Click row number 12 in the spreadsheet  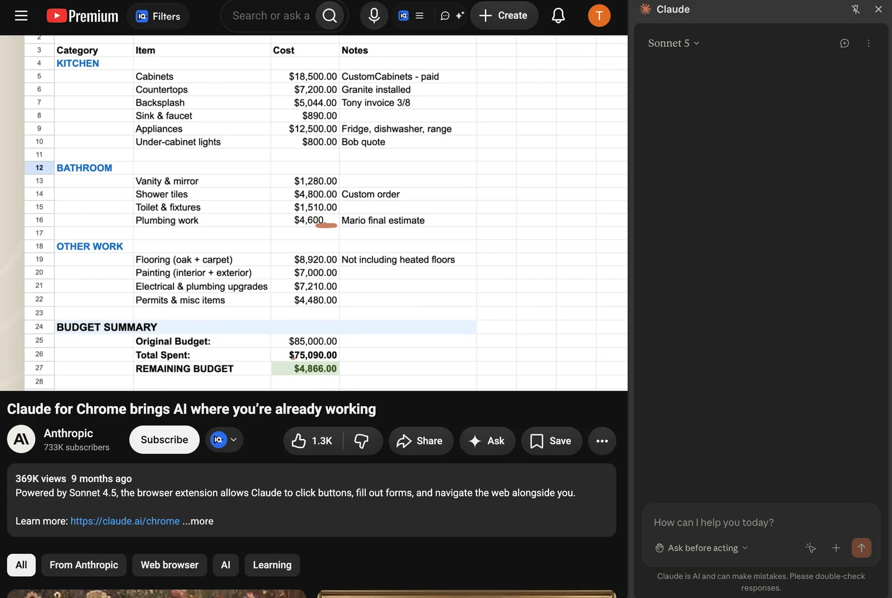(39, 168)
